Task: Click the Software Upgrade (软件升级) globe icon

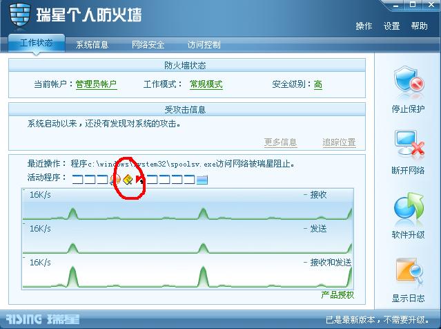Action: 409,207
